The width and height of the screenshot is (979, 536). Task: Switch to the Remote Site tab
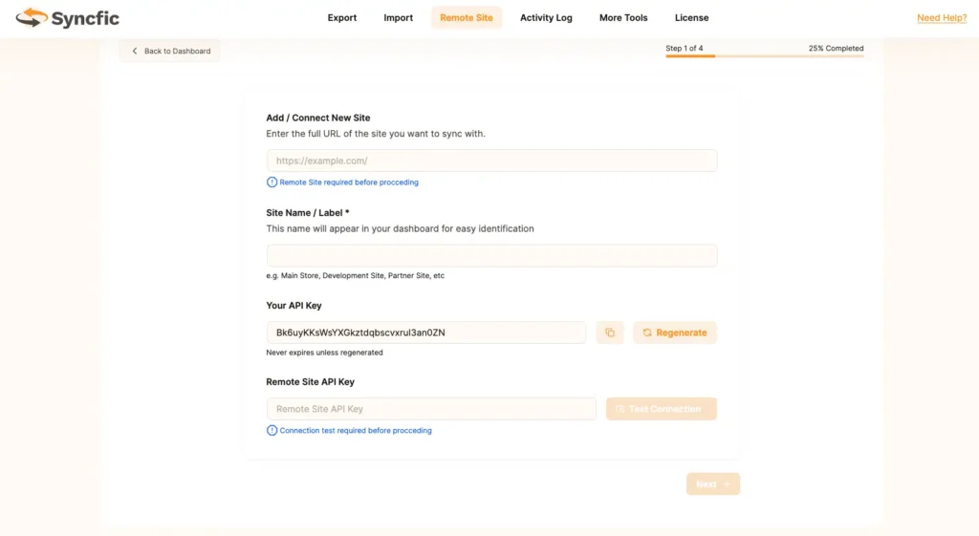466,18
